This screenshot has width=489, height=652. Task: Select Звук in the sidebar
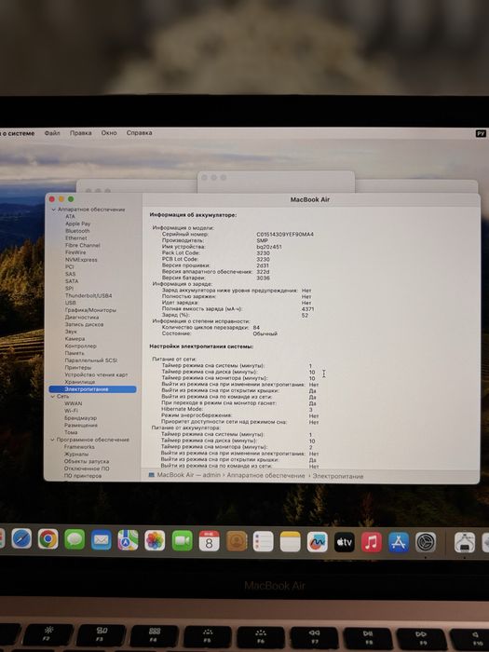(71, 332)
